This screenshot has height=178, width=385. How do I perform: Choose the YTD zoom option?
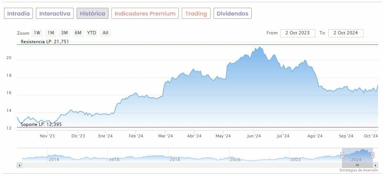click(91, 33)
